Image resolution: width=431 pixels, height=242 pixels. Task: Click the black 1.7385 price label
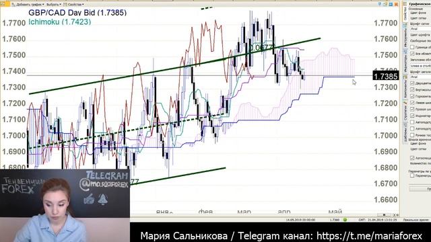click(x=386, y=76)
